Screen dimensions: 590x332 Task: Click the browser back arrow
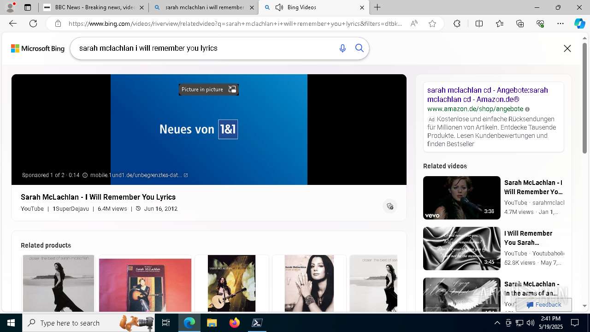point(13,24)
